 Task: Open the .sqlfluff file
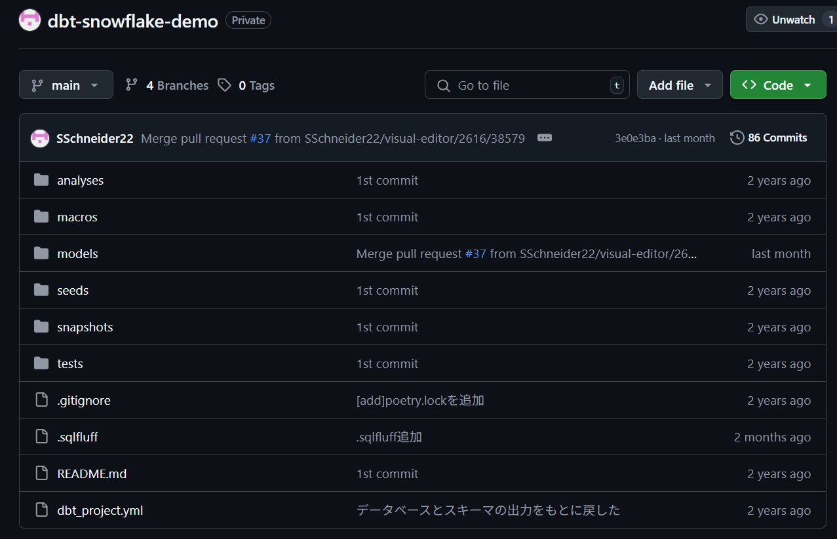[x=77, y=437]
